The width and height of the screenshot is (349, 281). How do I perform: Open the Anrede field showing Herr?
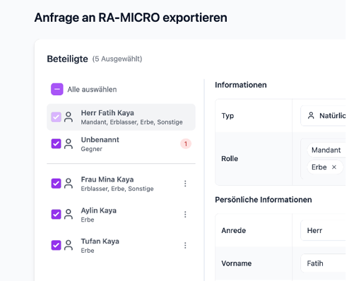coord(324,230)
